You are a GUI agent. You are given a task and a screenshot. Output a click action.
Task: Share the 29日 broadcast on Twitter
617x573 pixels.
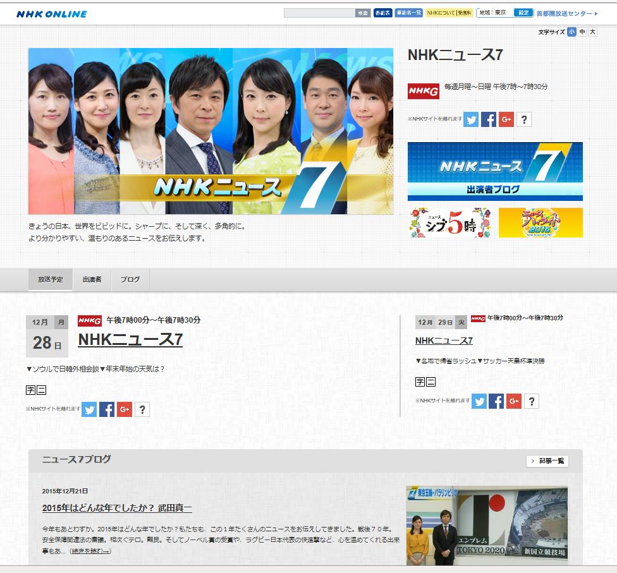(x=479, y=401)
